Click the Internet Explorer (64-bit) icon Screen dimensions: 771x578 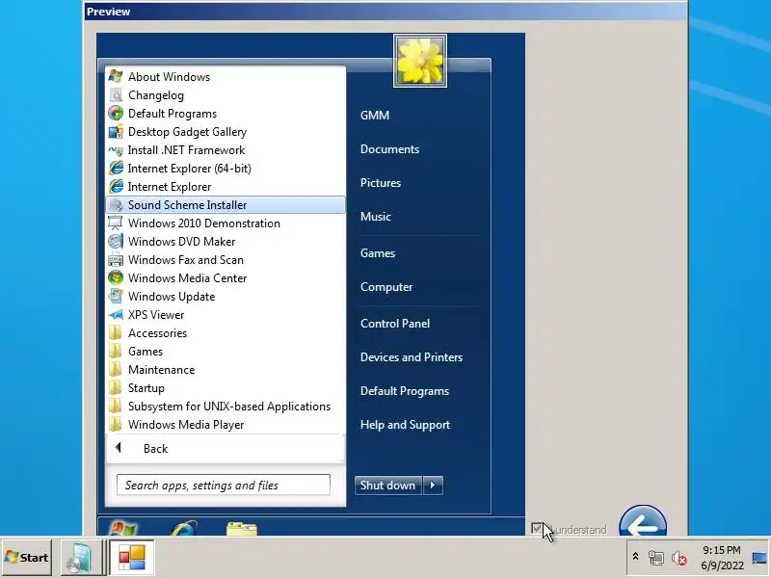point(116,168)
